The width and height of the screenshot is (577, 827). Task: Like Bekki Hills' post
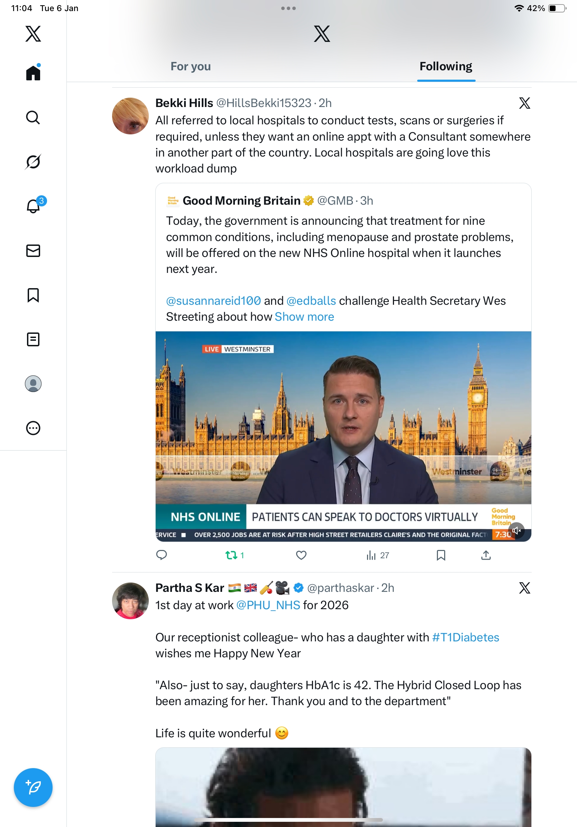click(x=301, y=555)
